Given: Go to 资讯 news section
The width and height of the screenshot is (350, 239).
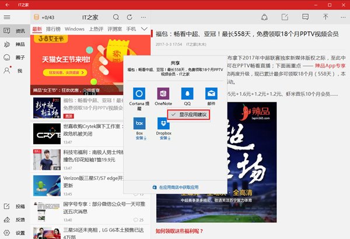Looking at the screenshot, I should [15, 31].
